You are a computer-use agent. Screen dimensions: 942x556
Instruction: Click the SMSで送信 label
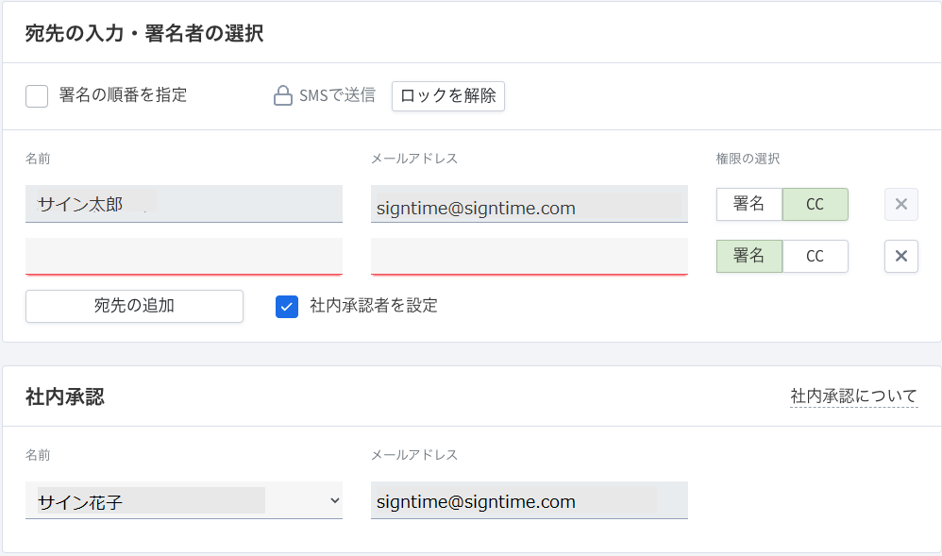(x=336, y=96)
